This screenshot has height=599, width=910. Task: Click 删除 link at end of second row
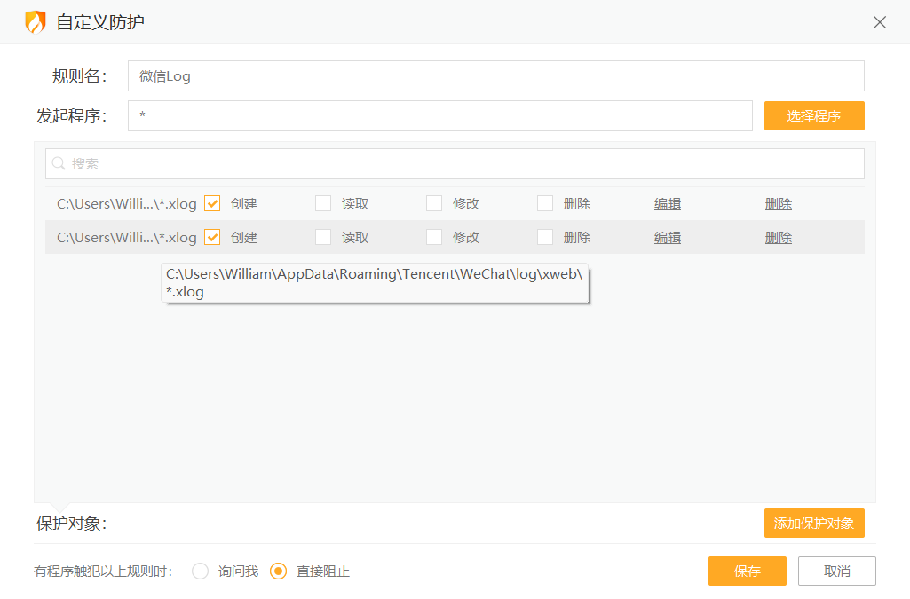click(x=779, y=237)
